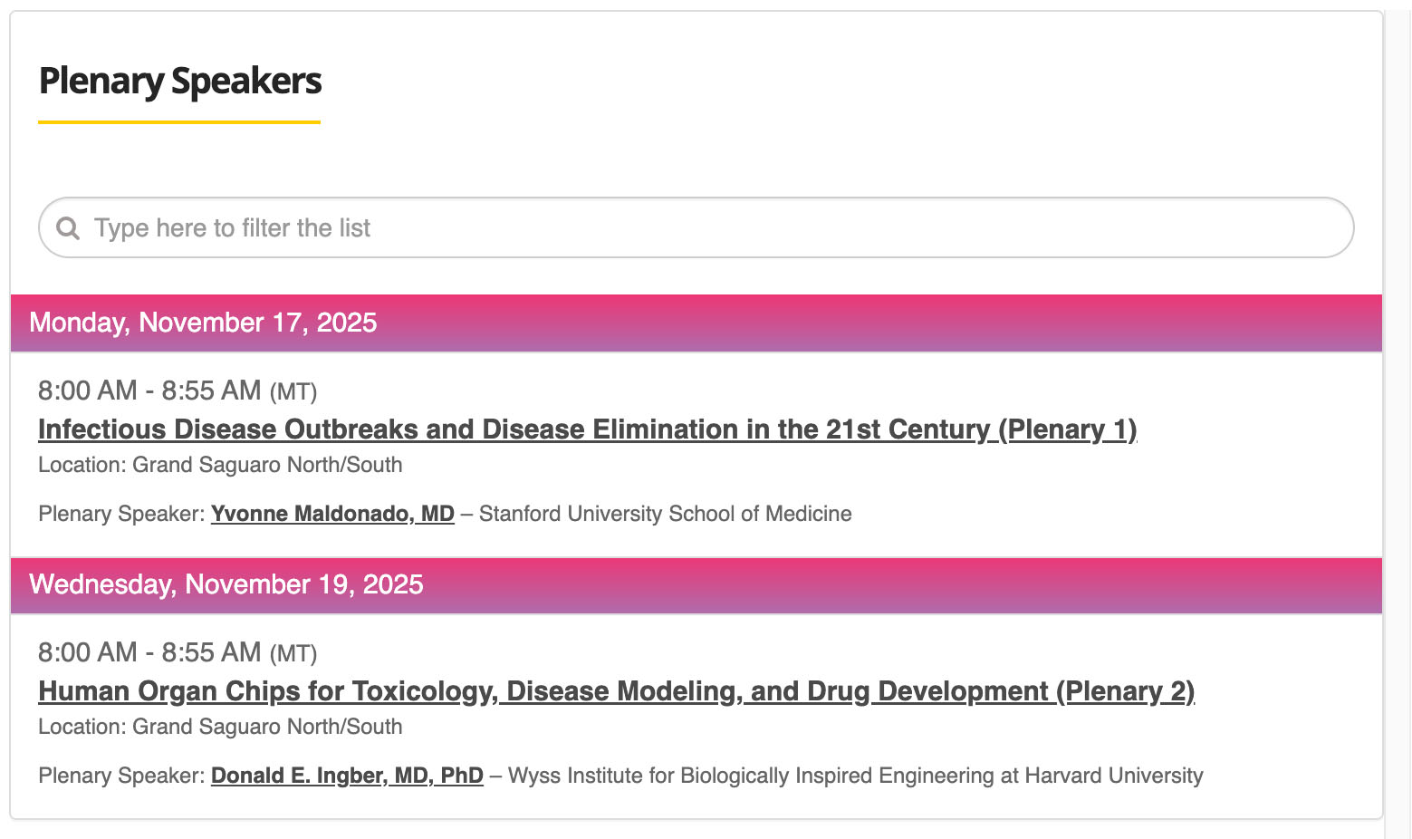1412x839 pixels.
Task: Click the (MT) timezone label for Monday
Action: tap(293, 392)
